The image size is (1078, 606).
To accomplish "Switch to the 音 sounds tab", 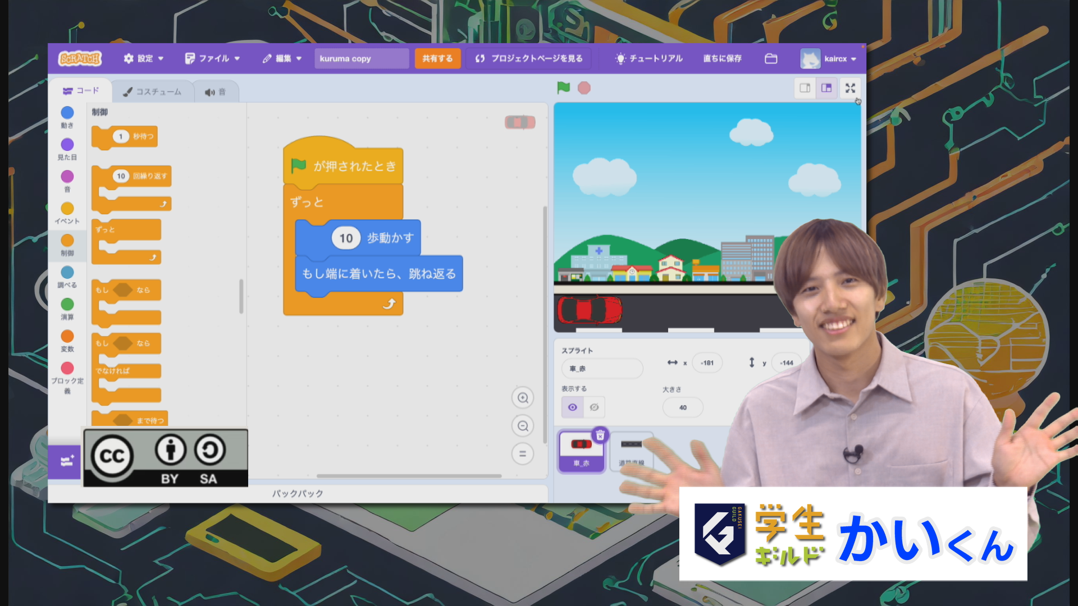I will tap(216, 91).
